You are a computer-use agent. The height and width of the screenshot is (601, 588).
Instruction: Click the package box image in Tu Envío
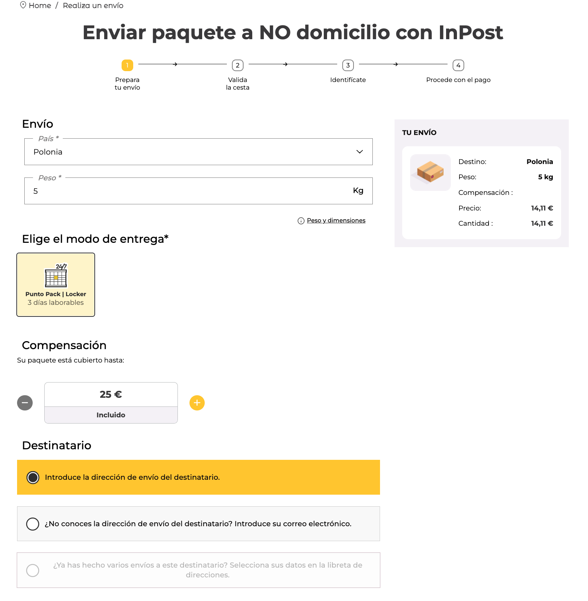tap(430, 172)
